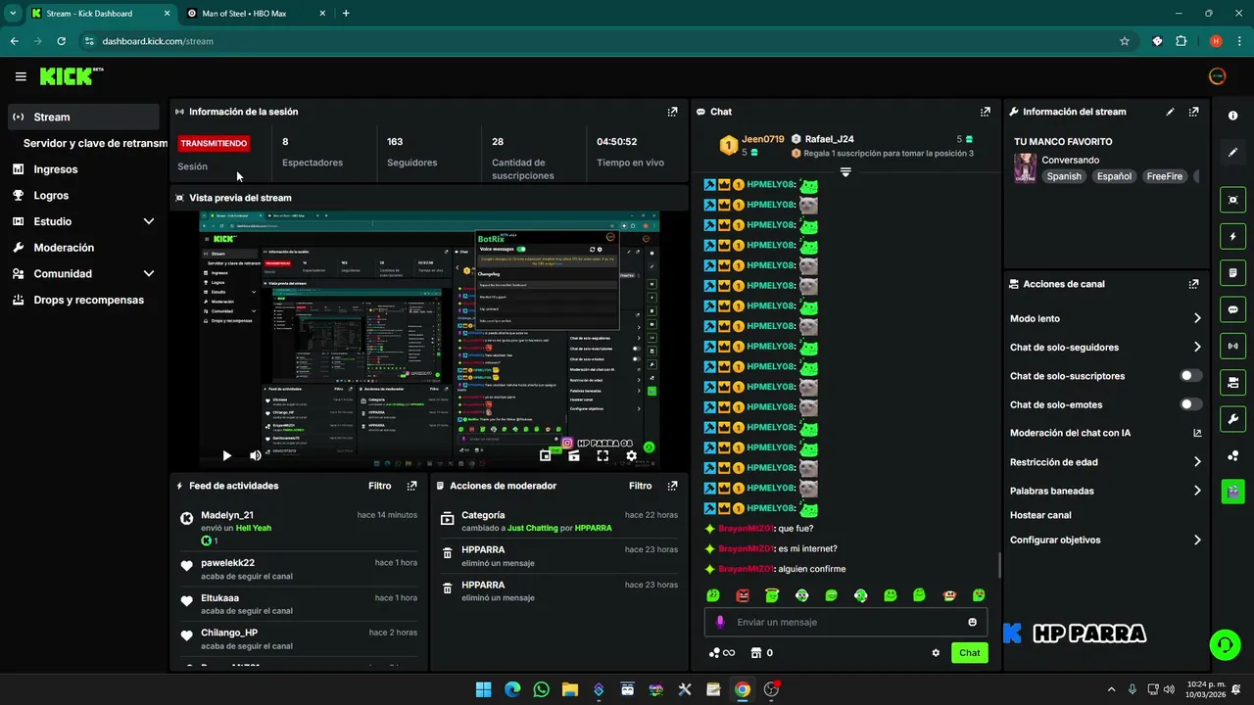Pop out the Información de la sesión panel
This screenshot has height=705, width=1254.
[672, 112]
